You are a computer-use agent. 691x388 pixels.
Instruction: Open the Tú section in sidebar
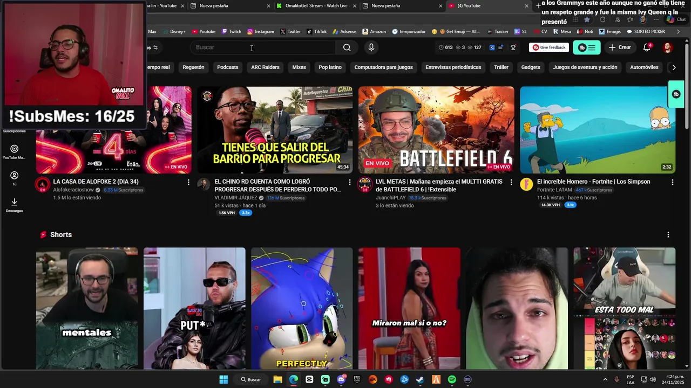[x=14, y=178]
